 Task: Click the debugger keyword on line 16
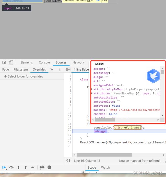click(x=100, y=131)
